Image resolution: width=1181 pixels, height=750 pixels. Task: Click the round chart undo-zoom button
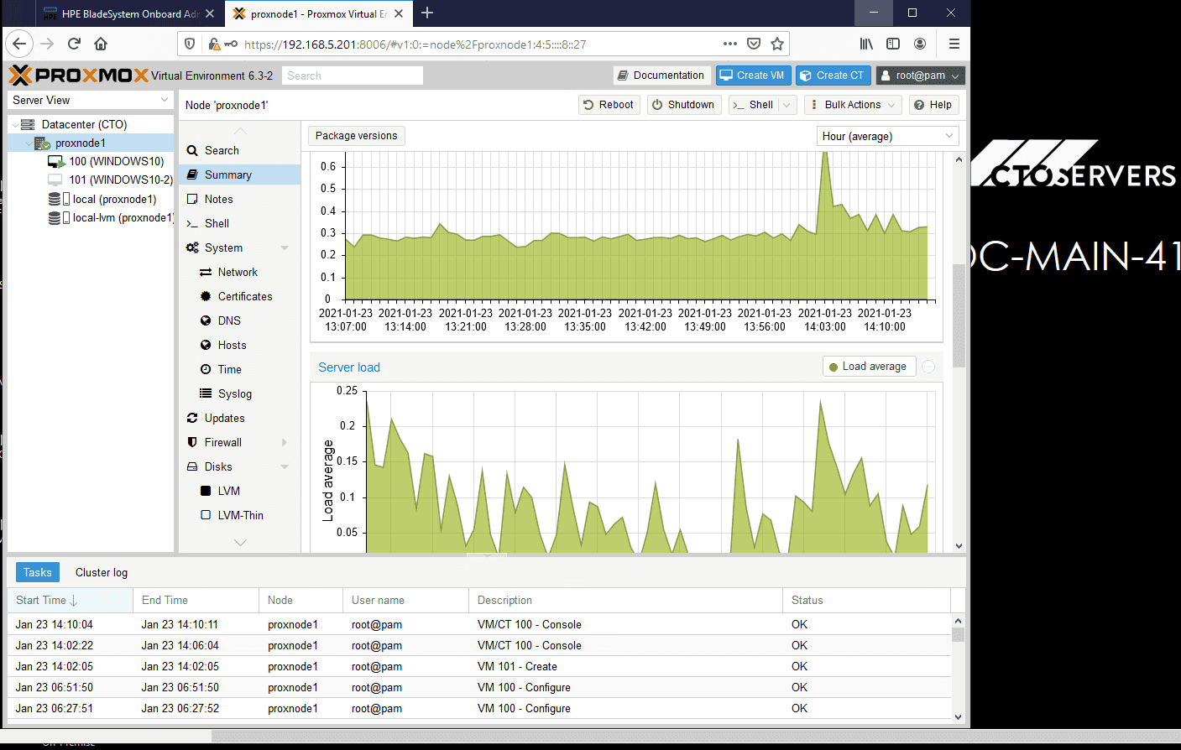pyautogui.click(x=928, y=367)
